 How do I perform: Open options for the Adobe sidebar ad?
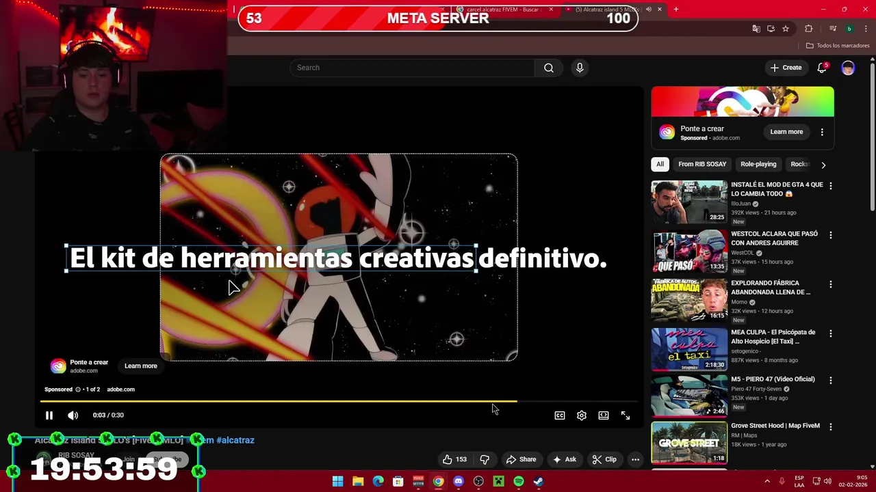point(822,132)
